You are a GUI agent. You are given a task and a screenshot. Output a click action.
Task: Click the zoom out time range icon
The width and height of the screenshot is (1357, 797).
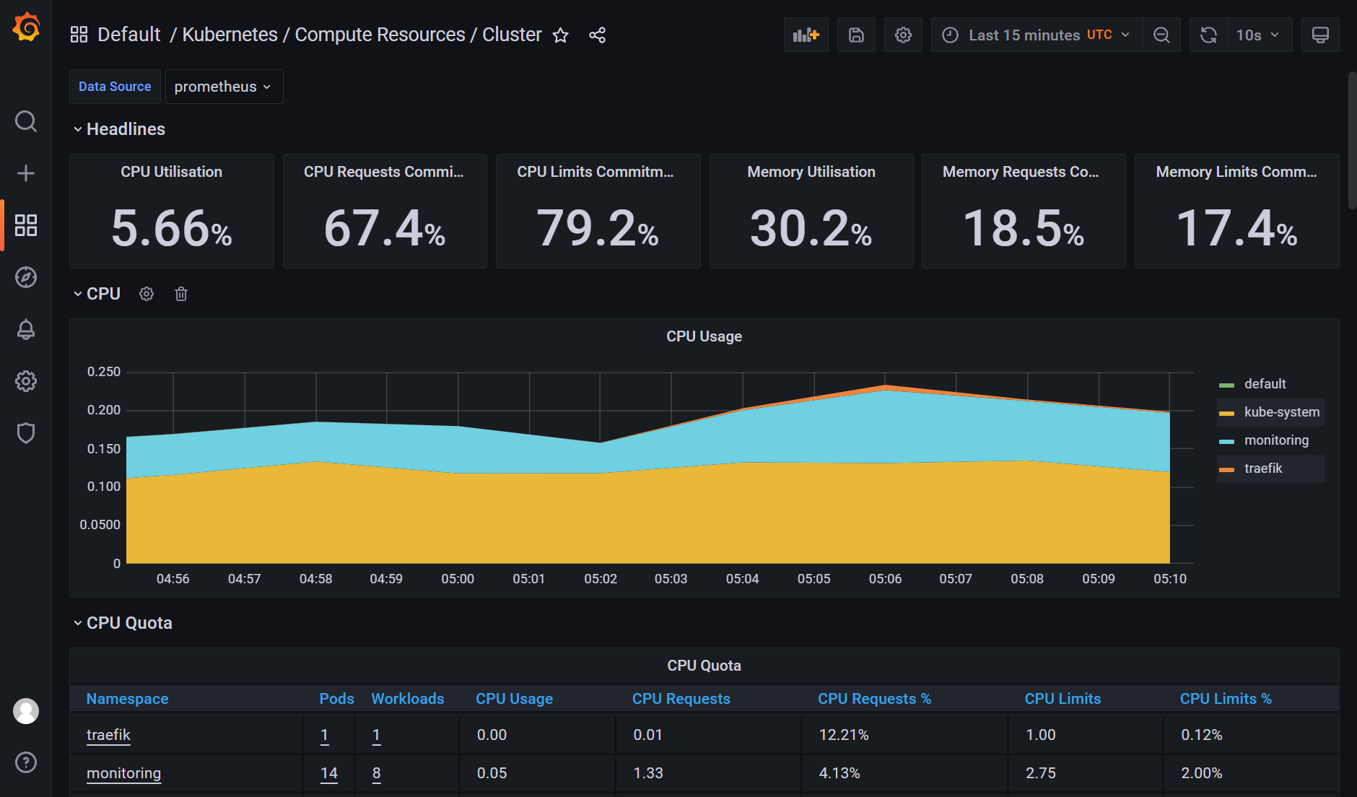(x=1161, y=35)
